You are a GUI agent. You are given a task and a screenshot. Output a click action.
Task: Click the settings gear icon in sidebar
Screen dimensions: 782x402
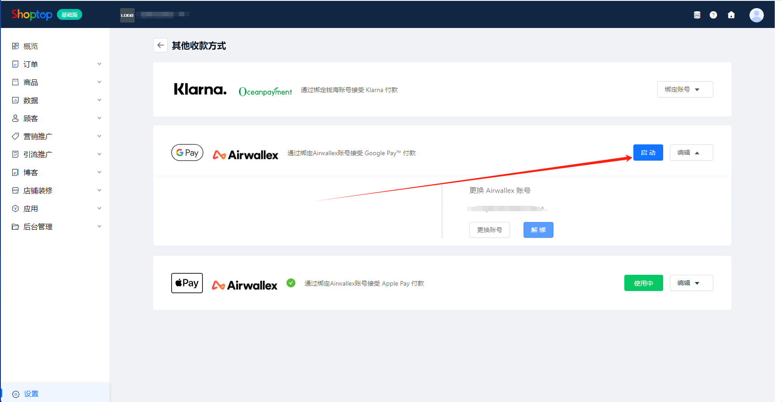click(x=16, y=394)
